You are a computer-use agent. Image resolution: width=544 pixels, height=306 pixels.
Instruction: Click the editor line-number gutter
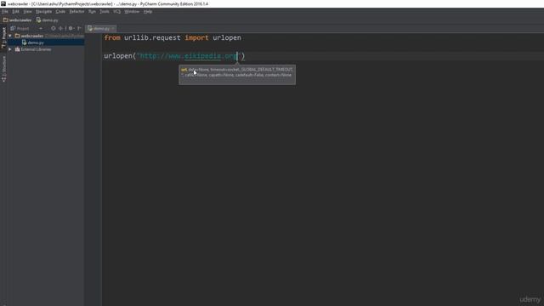click(93, 169)
